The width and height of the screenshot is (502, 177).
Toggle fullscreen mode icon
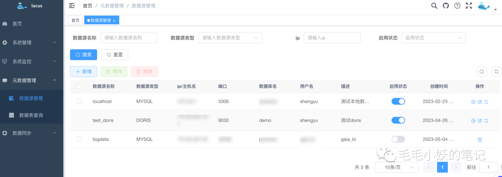coord(469,6)
